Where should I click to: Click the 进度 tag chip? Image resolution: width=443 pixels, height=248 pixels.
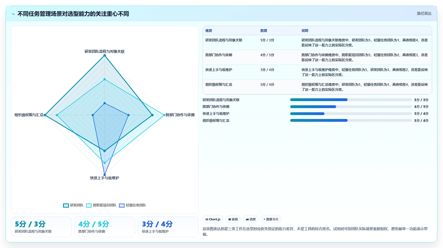point(251,219)
